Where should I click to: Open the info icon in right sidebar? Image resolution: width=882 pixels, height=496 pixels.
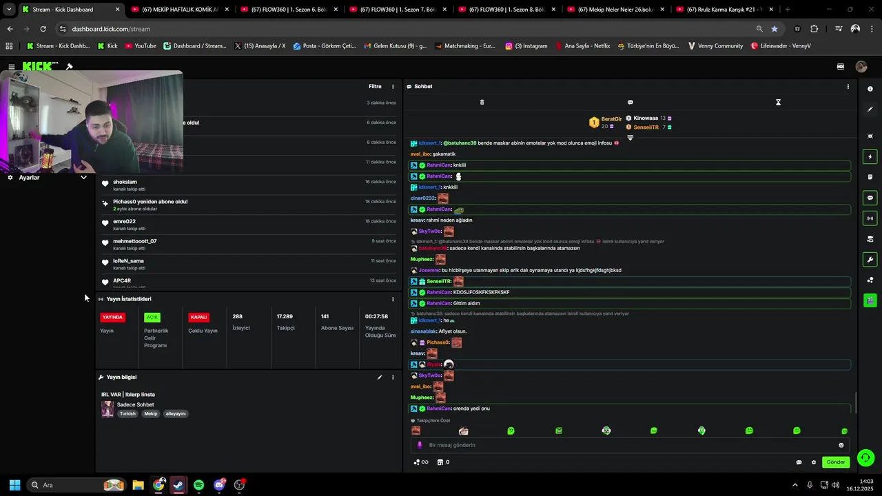870,89
